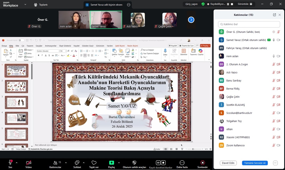Open the Katılımcılar participants panel icon

tap(55, 163)
